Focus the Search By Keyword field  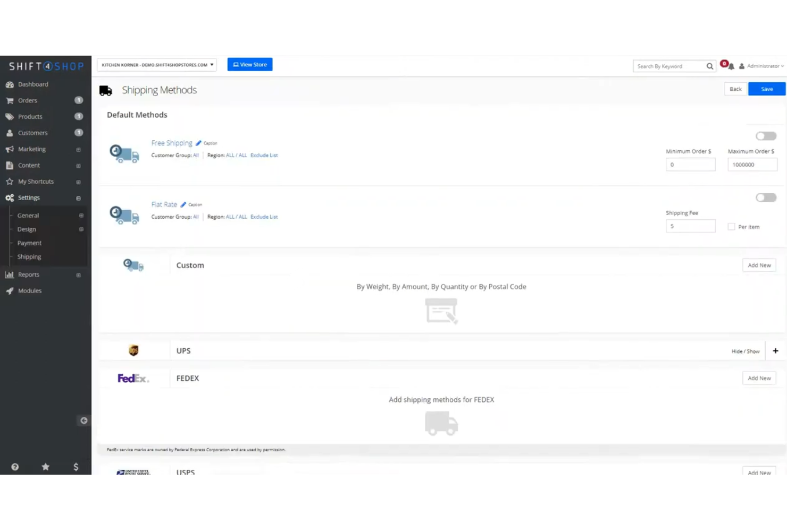point(669,66)
